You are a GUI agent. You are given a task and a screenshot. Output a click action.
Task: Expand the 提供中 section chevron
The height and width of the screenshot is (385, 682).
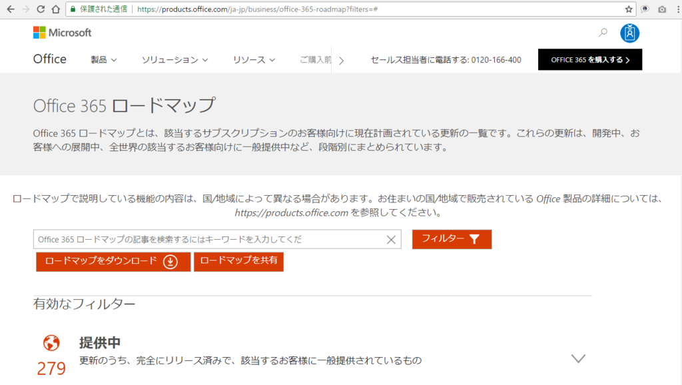[x=578, y=358]
